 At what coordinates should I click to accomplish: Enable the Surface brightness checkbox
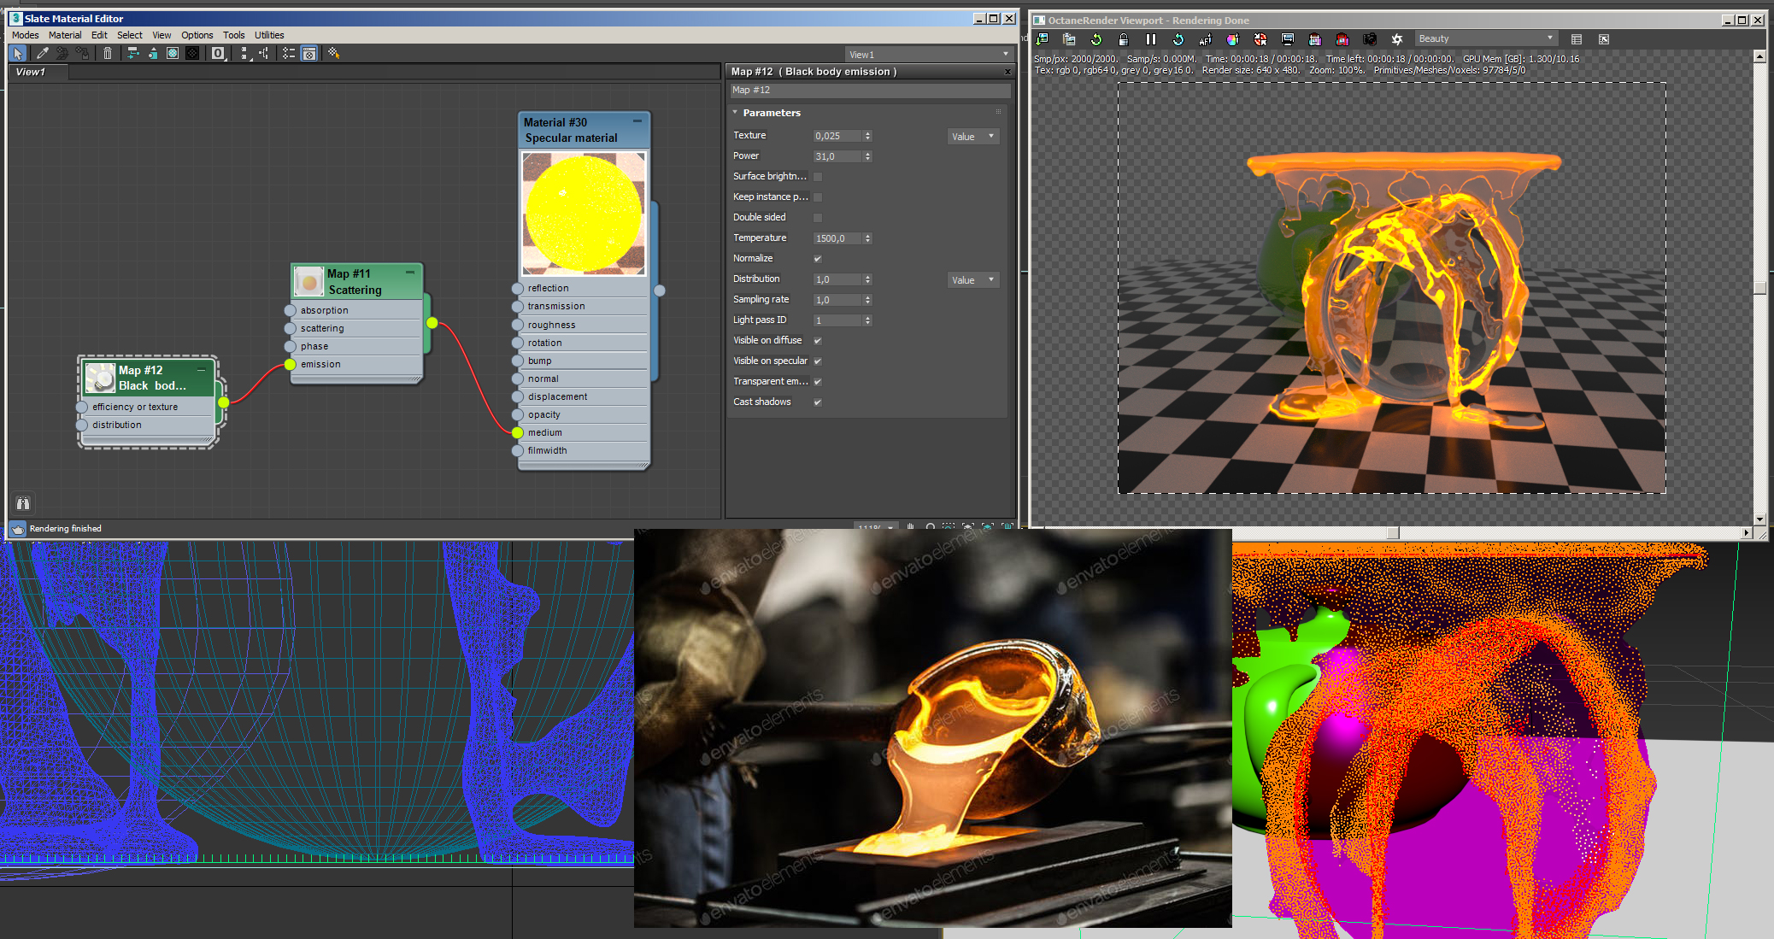coord(818,177)
